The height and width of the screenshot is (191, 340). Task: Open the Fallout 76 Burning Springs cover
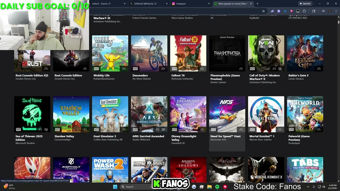pos(188,53)
